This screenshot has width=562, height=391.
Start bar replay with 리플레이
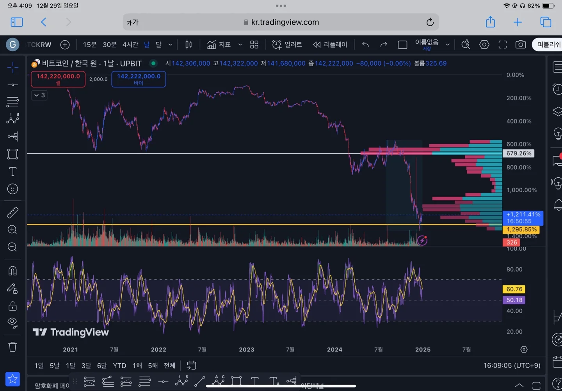point(330,45)
